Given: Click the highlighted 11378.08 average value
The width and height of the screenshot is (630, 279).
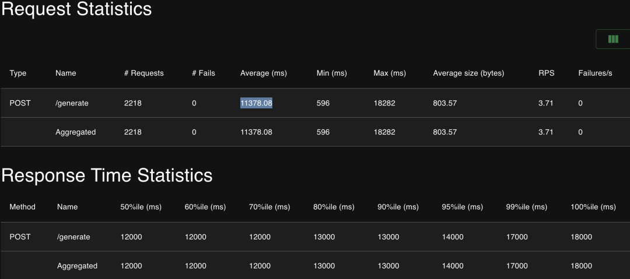Looking at the screenshot, I should [x=257, y=103].
